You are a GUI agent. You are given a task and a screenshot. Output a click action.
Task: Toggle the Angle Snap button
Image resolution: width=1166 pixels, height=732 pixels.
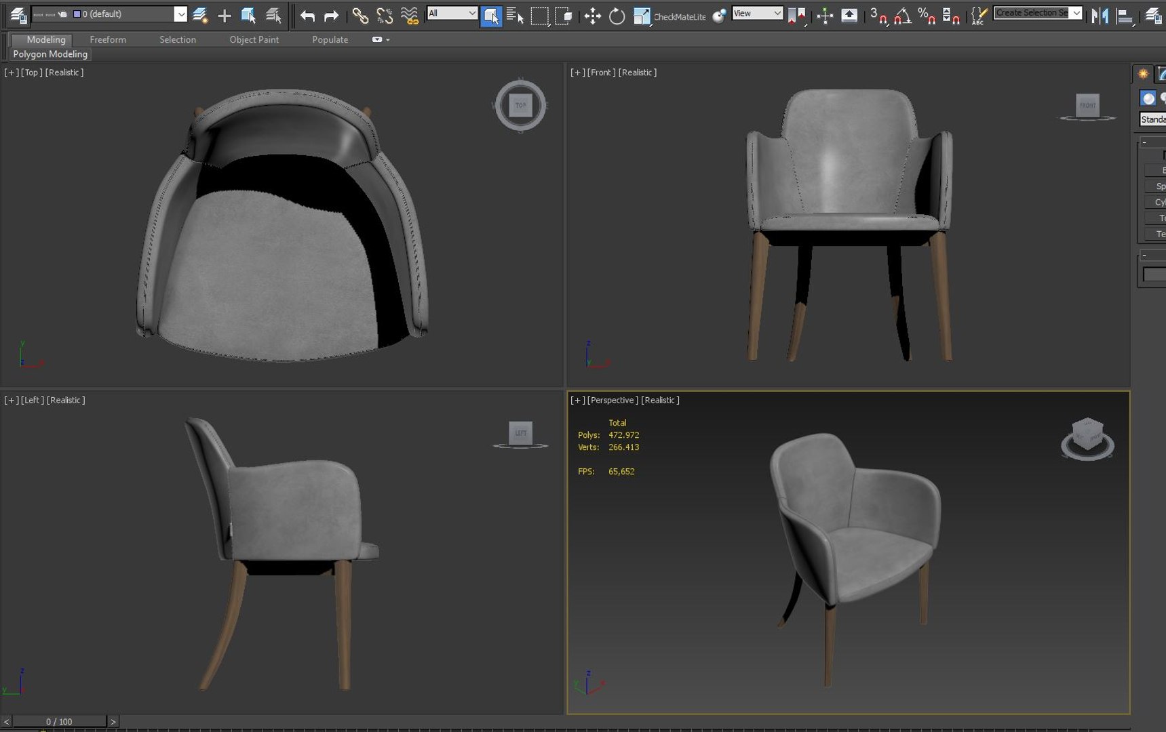pyautogui.click(x=902, y=16)
